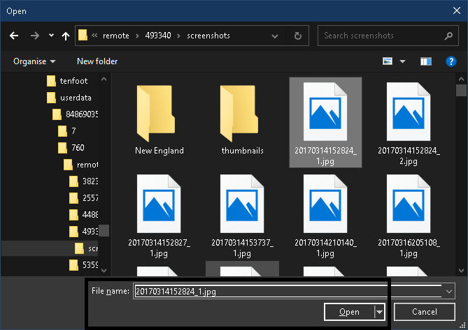
Task: Go up one folder level
Action: [x=66, y=36]
